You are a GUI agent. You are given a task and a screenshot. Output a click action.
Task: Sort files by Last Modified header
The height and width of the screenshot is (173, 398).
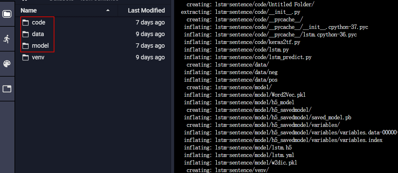click(146, 11)
